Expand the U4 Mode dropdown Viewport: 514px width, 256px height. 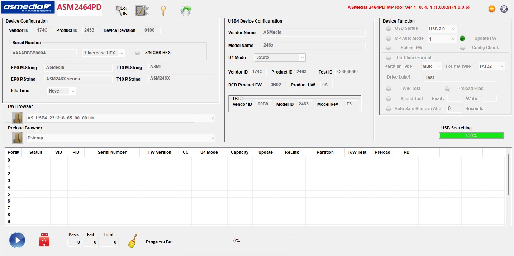(280, 57)
